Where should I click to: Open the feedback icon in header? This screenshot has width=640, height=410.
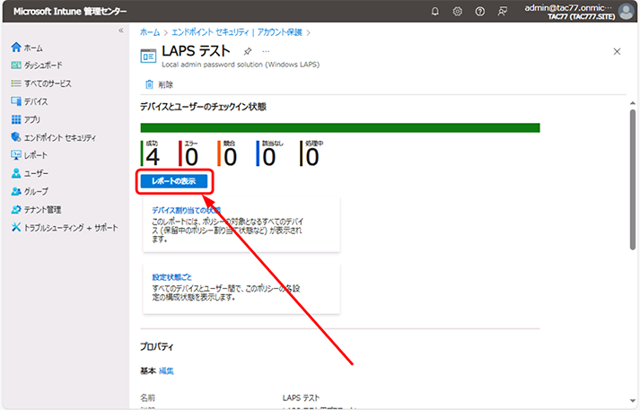[503, 12]
